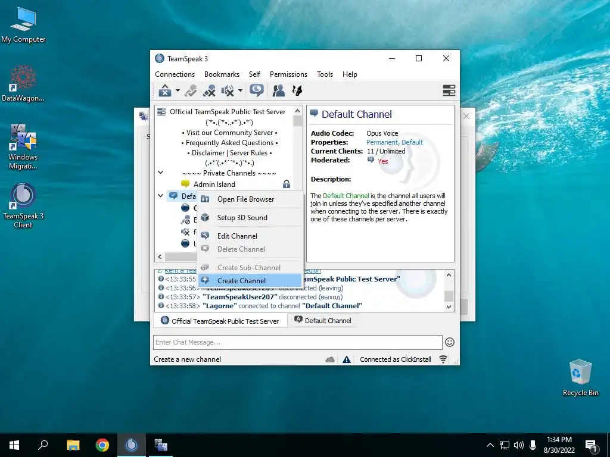Click the muted speaker client icon in the tree

click(186, 232)
